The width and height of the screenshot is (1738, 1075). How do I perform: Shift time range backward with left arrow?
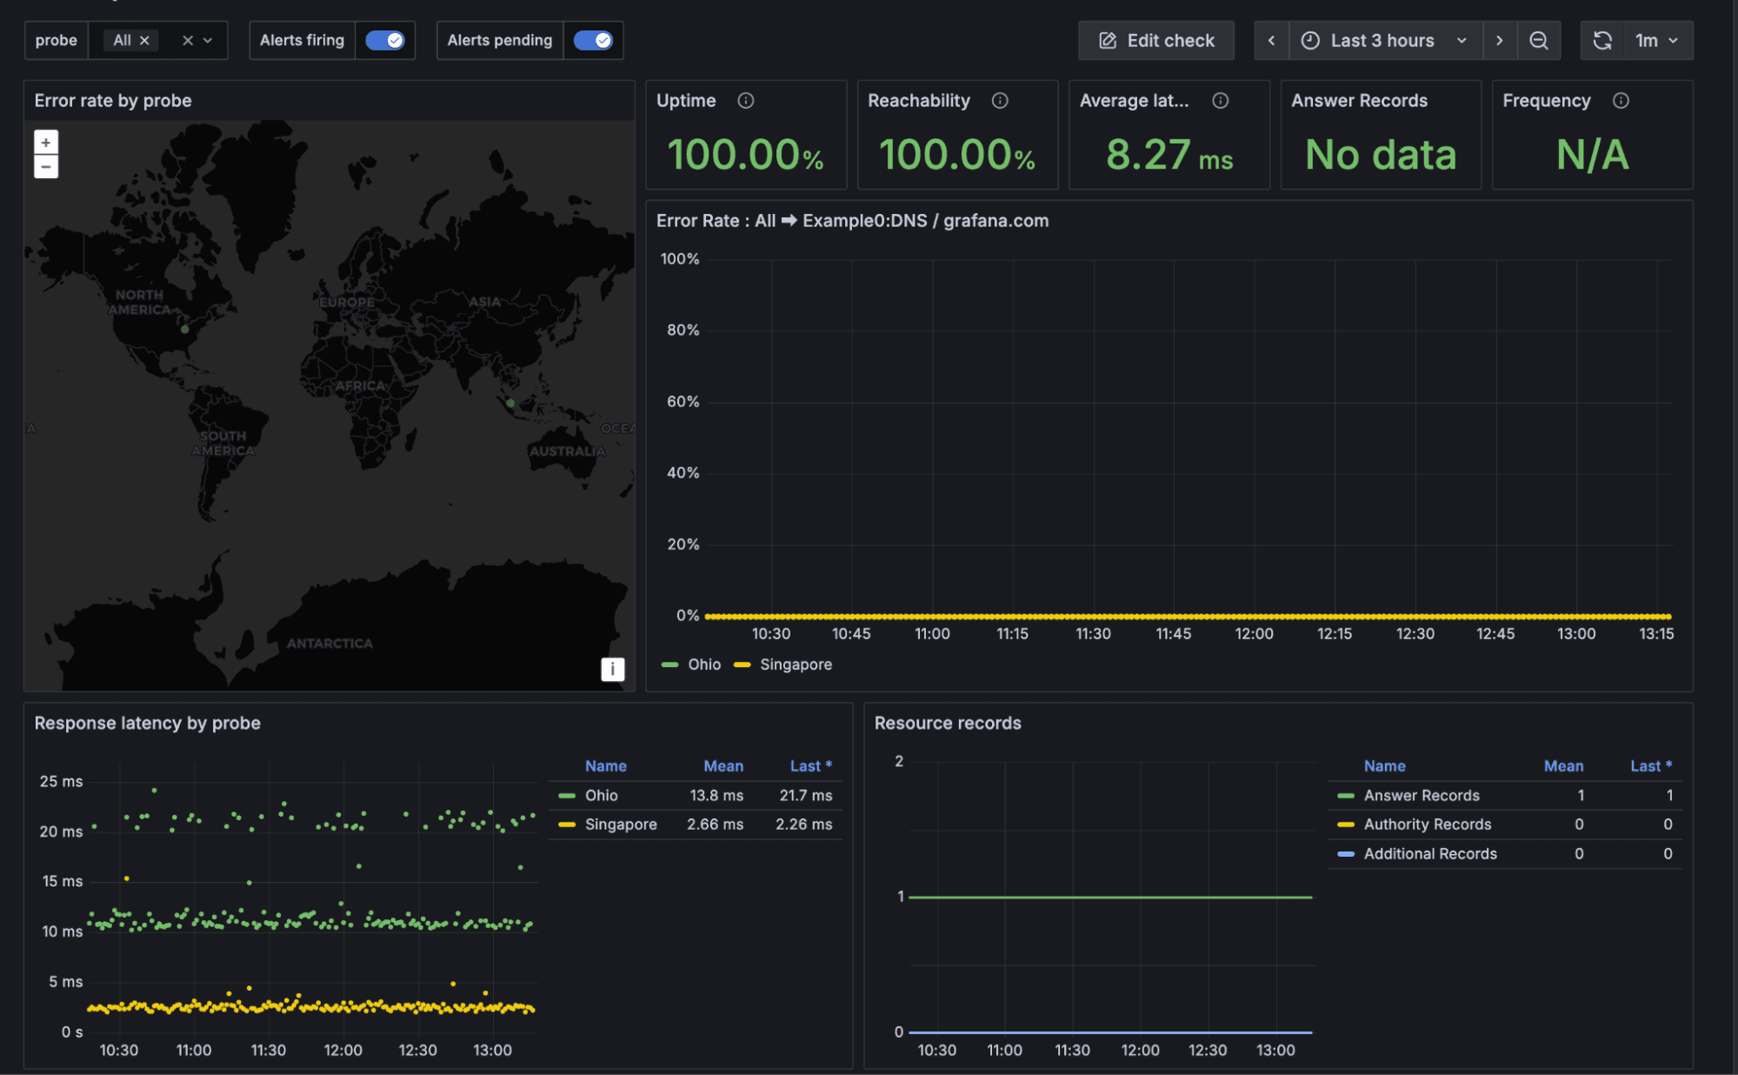pyautogui.click(x=1271, y=40)
